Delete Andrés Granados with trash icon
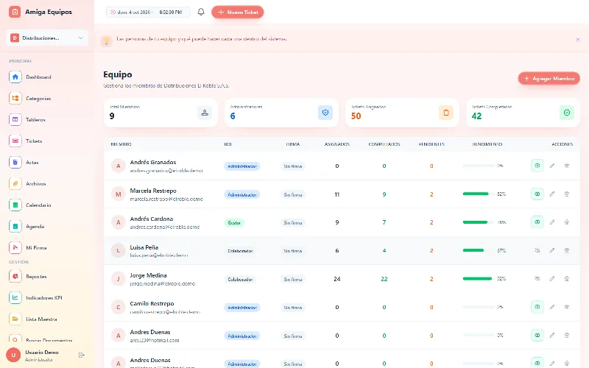 pyautogui.click(x=566, y=166)
